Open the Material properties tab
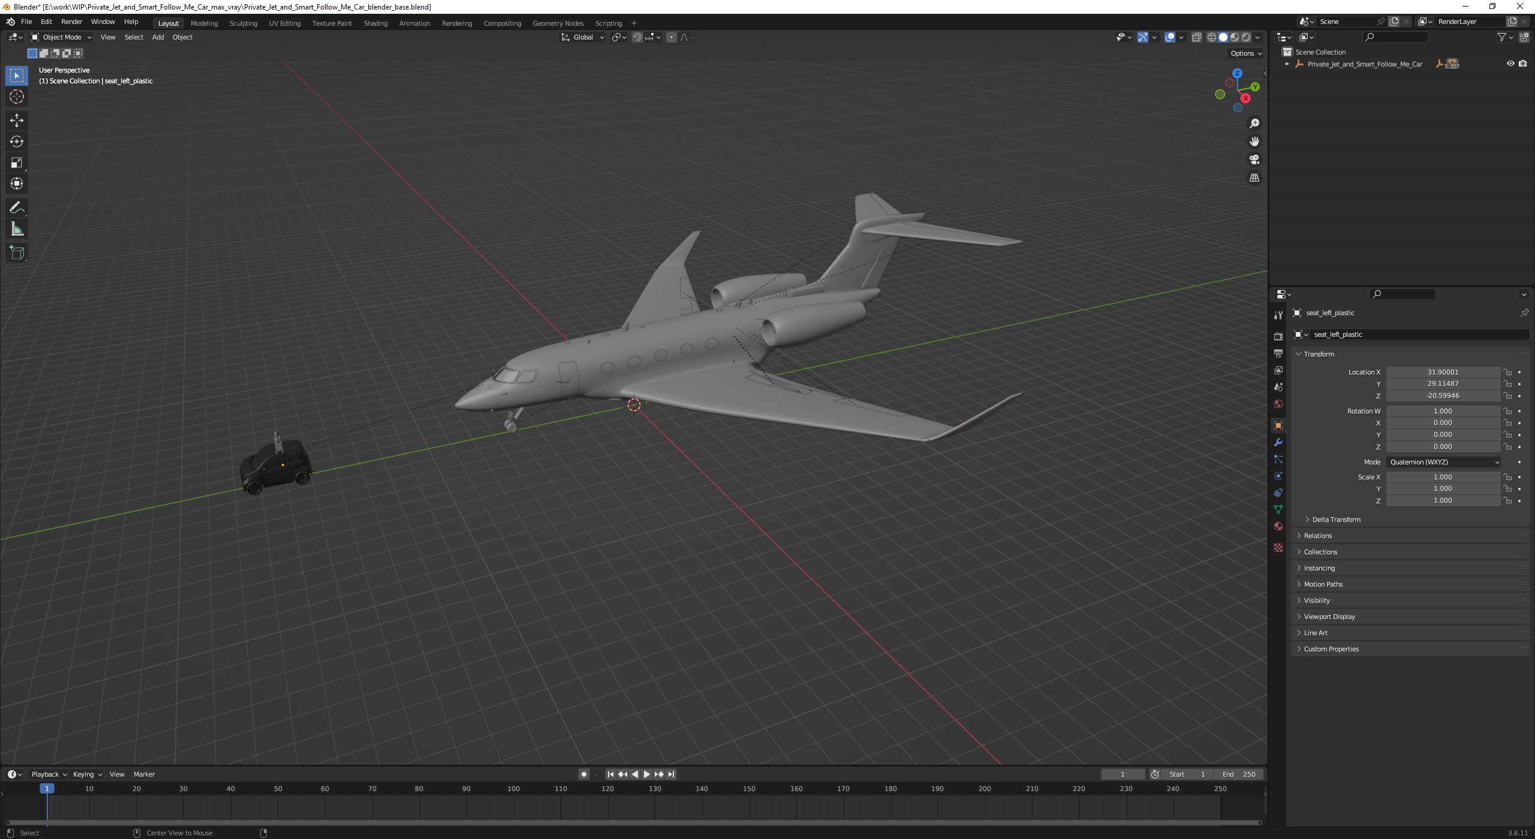1535x839 pixels. (x=1278, y=526)
